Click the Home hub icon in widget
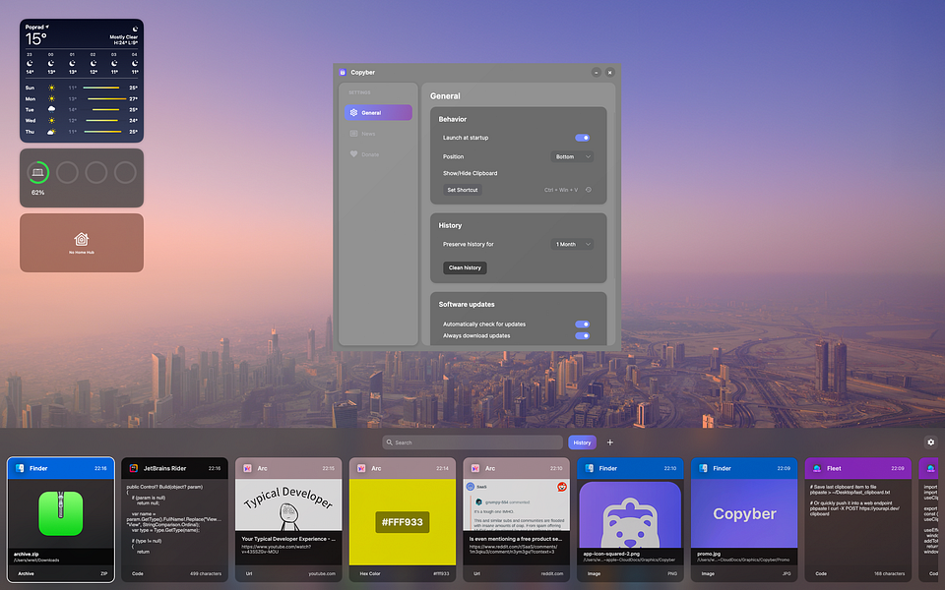The height and width of the screenshot is (590, 945). (82, 239)
